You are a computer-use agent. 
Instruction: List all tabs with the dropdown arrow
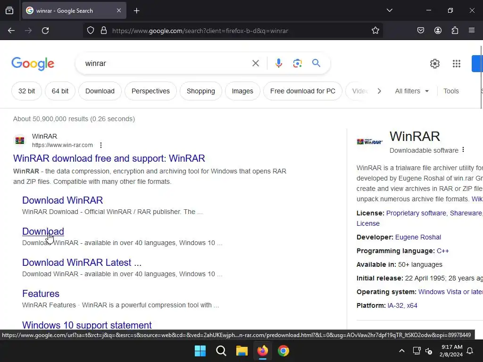coord(389,10)
